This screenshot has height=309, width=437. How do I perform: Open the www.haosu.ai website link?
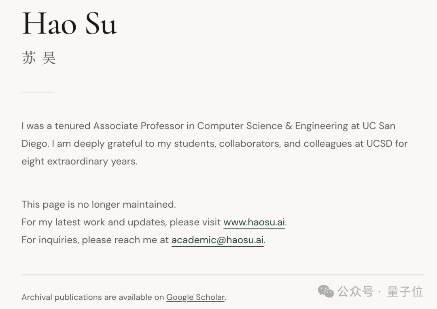[x=254, y=222]
